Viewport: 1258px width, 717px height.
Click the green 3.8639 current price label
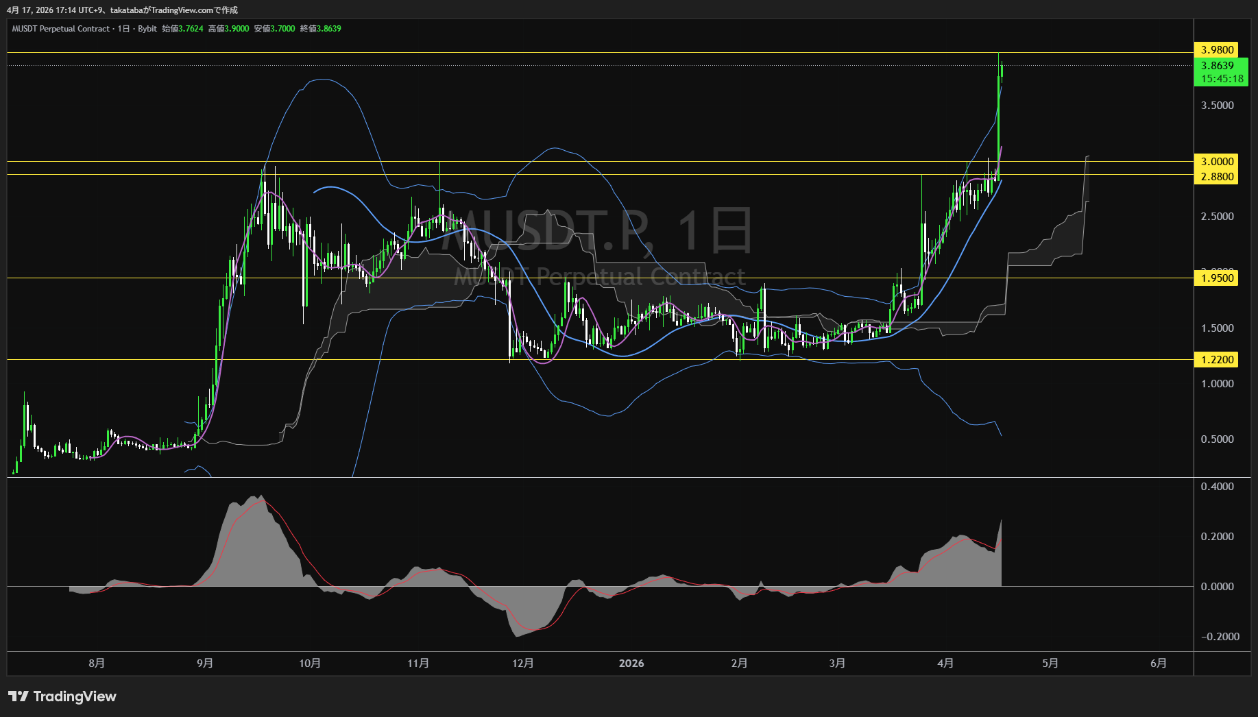(1217, 66)
